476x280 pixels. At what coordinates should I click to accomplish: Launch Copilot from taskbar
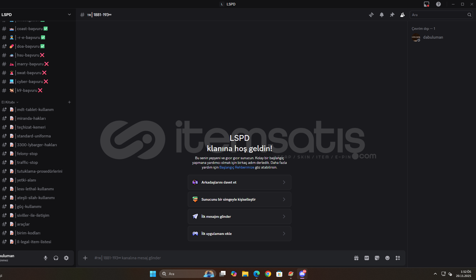click(234, 274)
